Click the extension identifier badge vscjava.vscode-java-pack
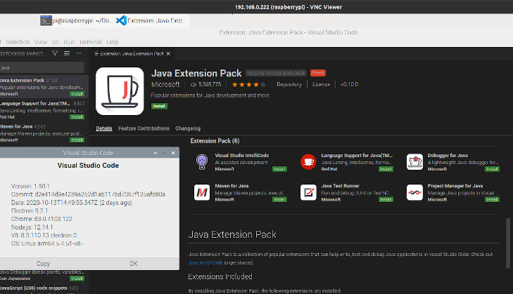Screen dimensions: 513x294 (x=276, y=73)
